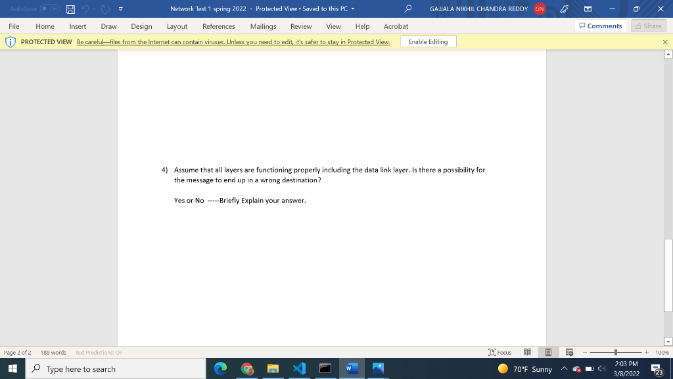673x379 pixels.
Task: Switch to the Insert tab
Action: point(78,26)
